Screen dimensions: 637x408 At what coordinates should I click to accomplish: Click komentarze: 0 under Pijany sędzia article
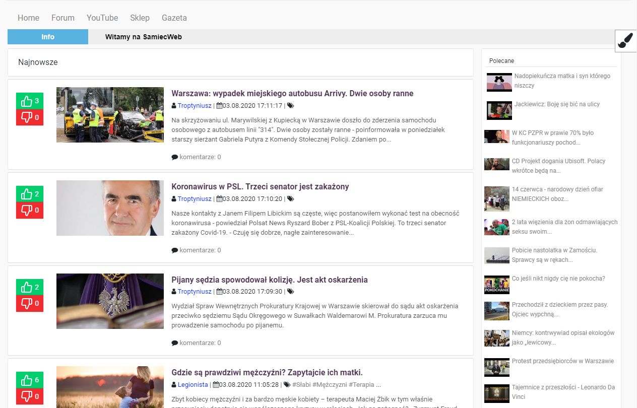coord(200,343)
